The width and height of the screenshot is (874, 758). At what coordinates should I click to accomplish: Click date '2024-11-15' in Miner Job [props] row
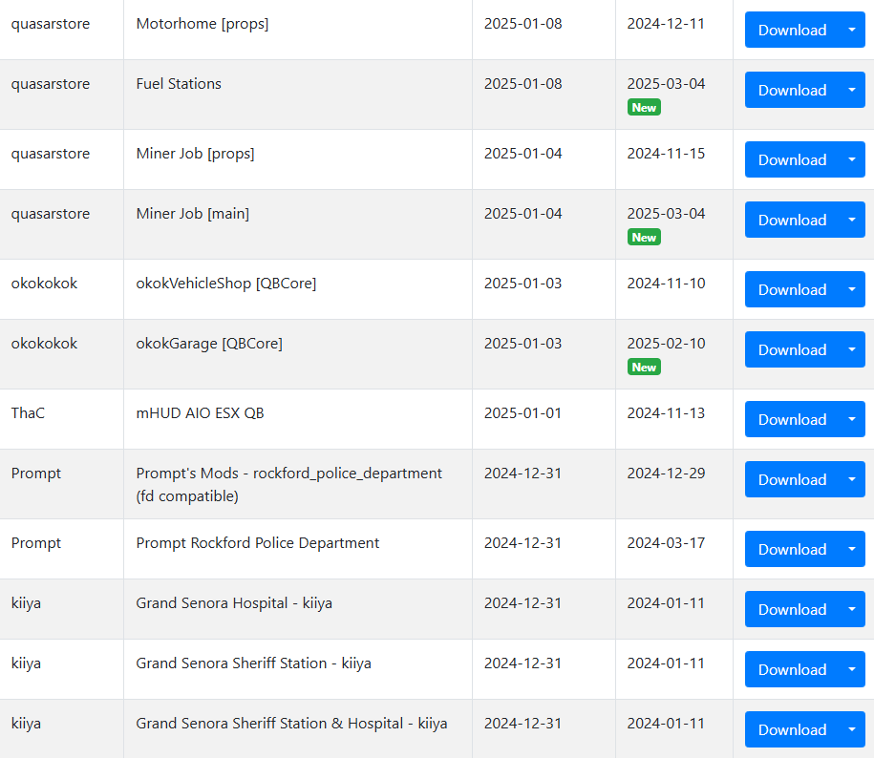pyautogui.click(x=666, y=153)
